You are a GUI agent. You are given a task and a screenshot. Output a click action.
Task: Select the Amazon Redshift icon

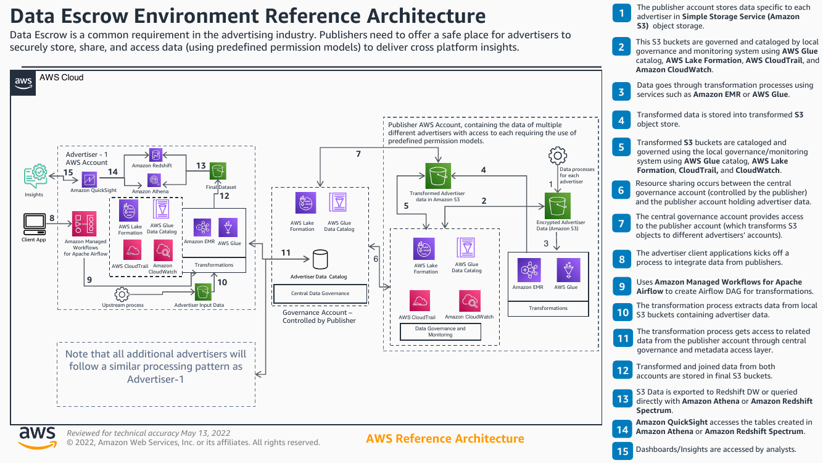[154, 155]
